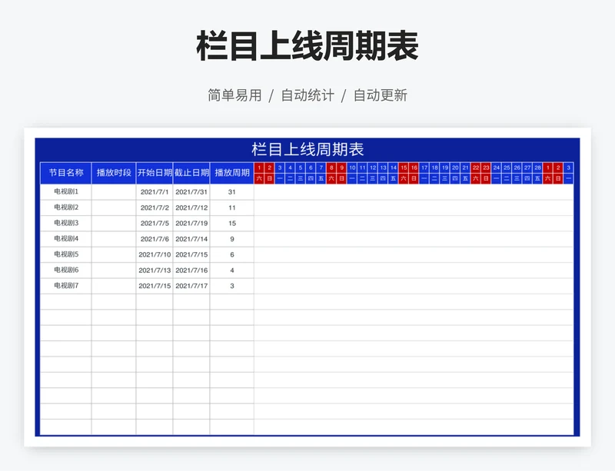Click red day 16 in the calendar header
Viewport: 615px width, 471px height.
[414, 168]
